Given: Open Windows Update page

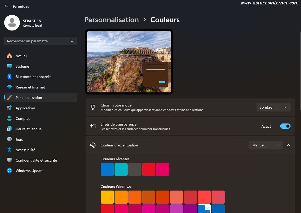Looking at the screenshot, I should pos(41,171).
